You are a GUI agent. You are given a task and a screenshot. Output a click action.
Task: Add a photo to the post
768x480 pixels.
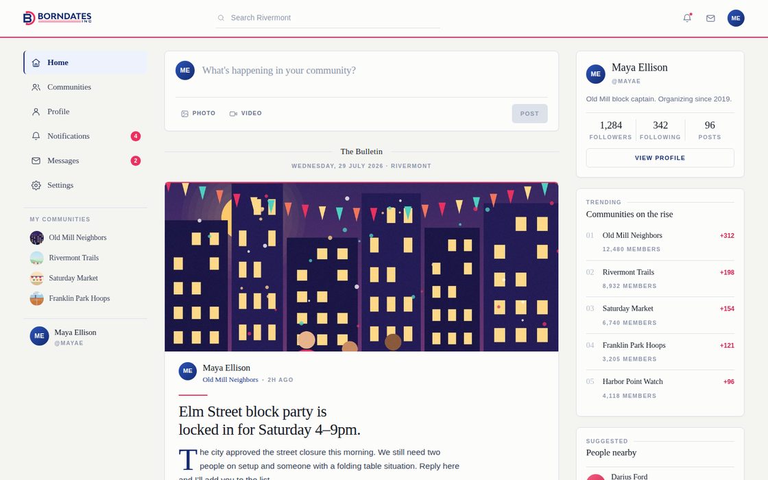[198, 113]
